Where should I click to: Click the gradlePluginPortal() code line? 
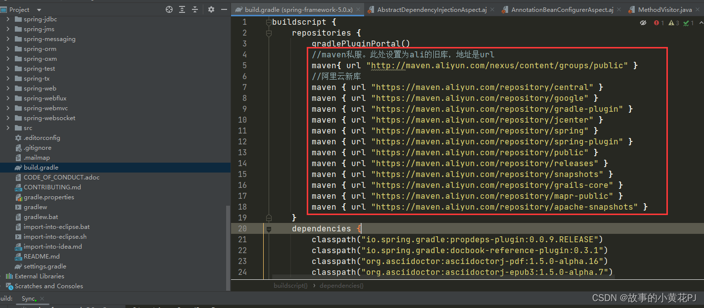(361, 44)
